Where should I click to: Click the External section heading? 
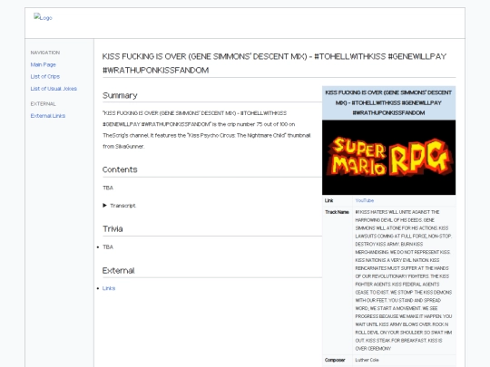[119, 271]
